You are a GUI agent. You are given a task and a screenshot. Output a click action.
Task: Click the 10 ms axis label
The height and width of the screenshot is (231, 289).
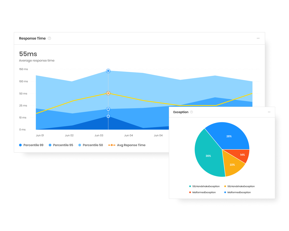(x=23, y=118)
